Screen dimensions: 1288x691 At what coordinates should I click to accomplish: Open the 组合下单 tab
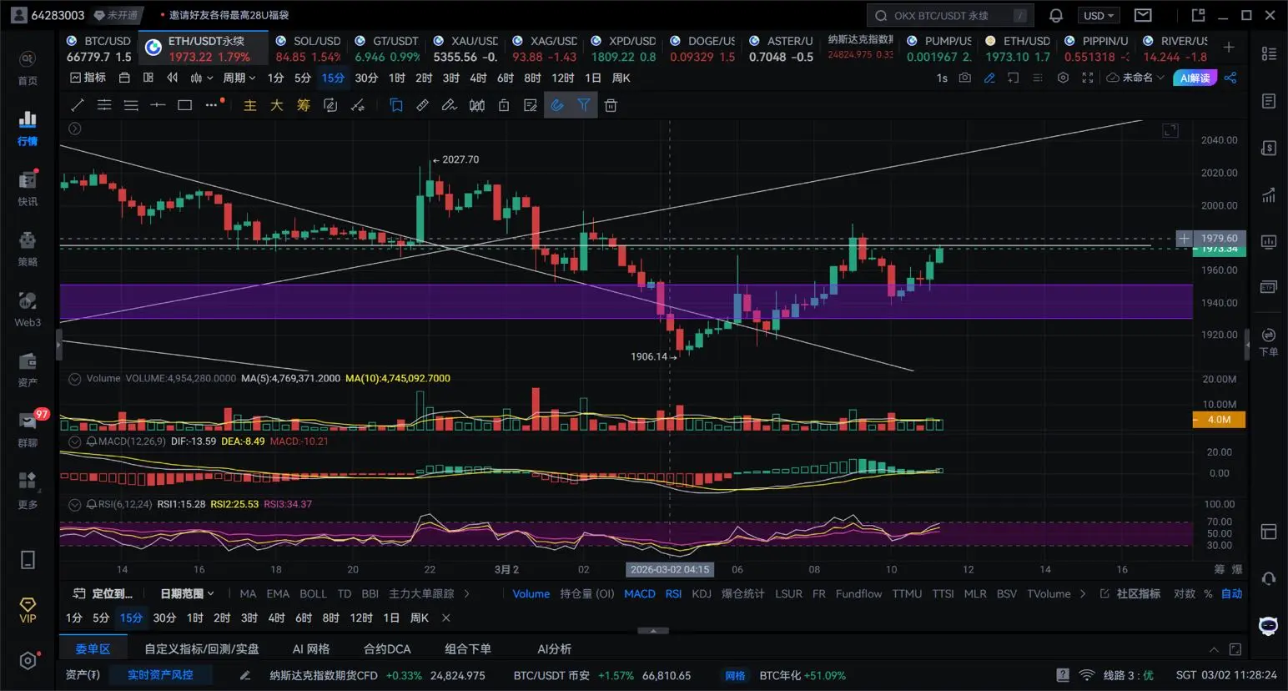coord(468,648)
